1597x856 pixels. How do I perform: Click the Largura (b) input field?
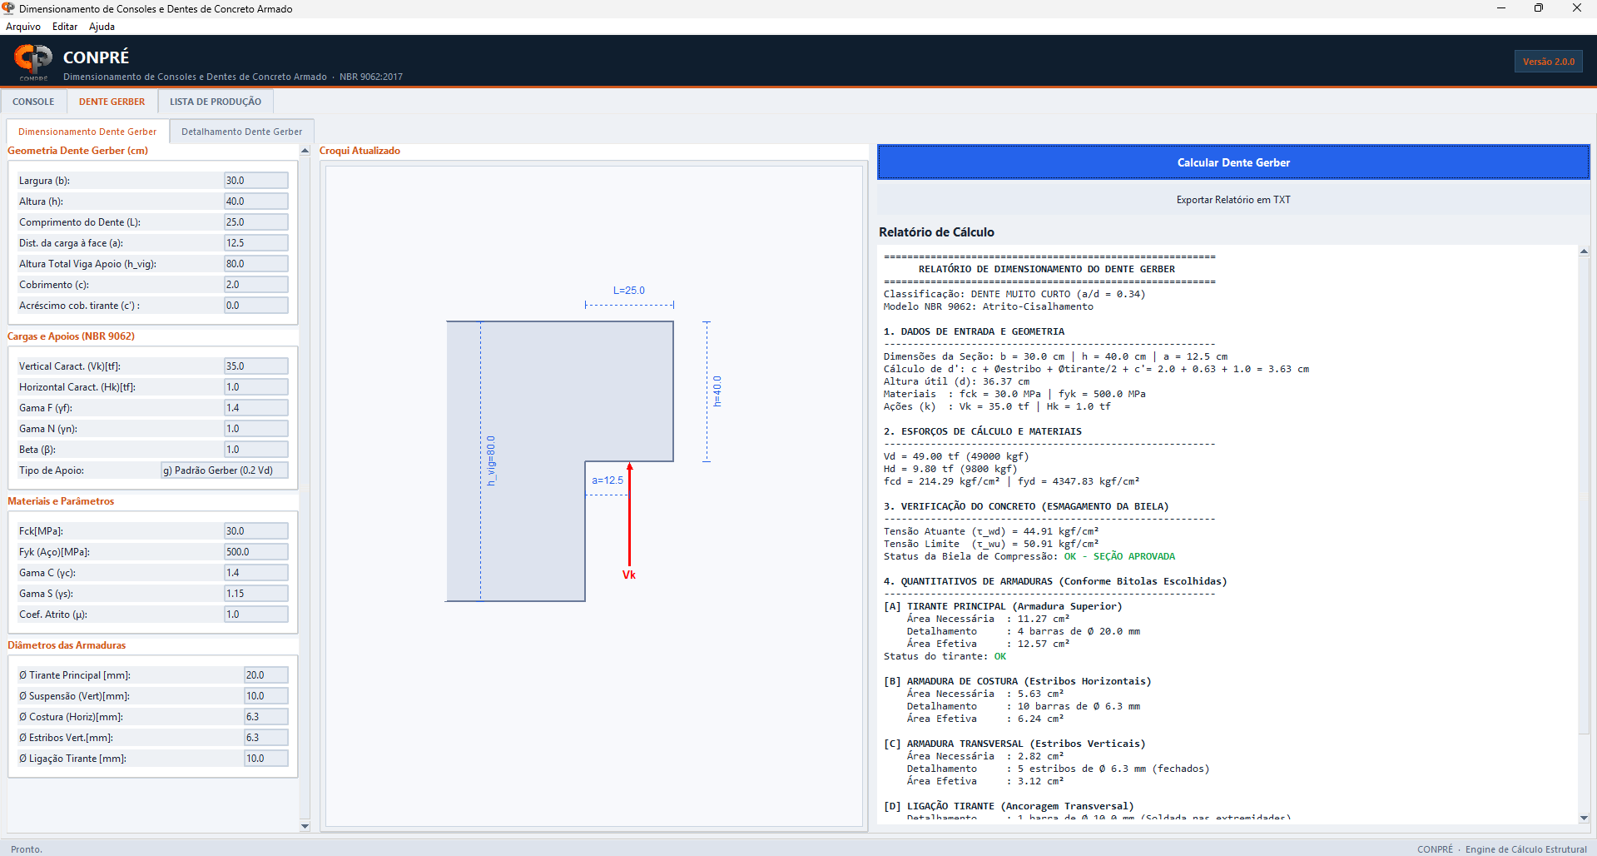pyautogui.click(x=255, y=181)
